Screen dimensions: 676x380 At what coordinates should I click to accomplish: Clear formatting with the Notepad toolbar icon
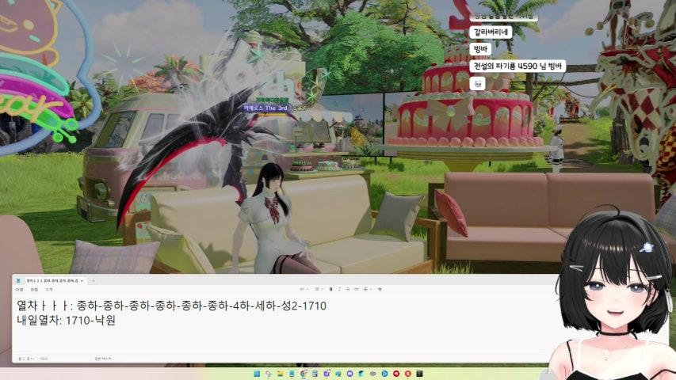coord(380,289)
